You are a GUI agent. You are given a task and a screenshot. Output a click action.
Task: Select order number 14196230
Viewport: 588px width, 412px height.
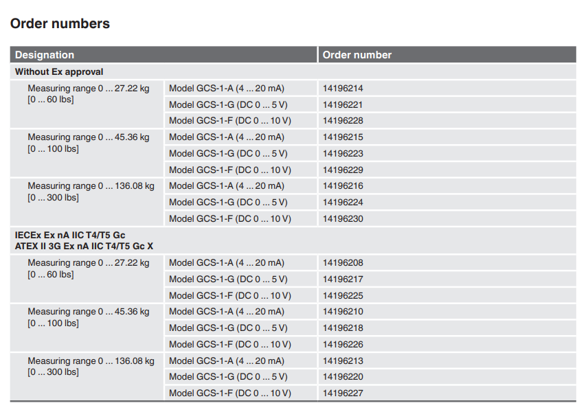pos(343,219)
